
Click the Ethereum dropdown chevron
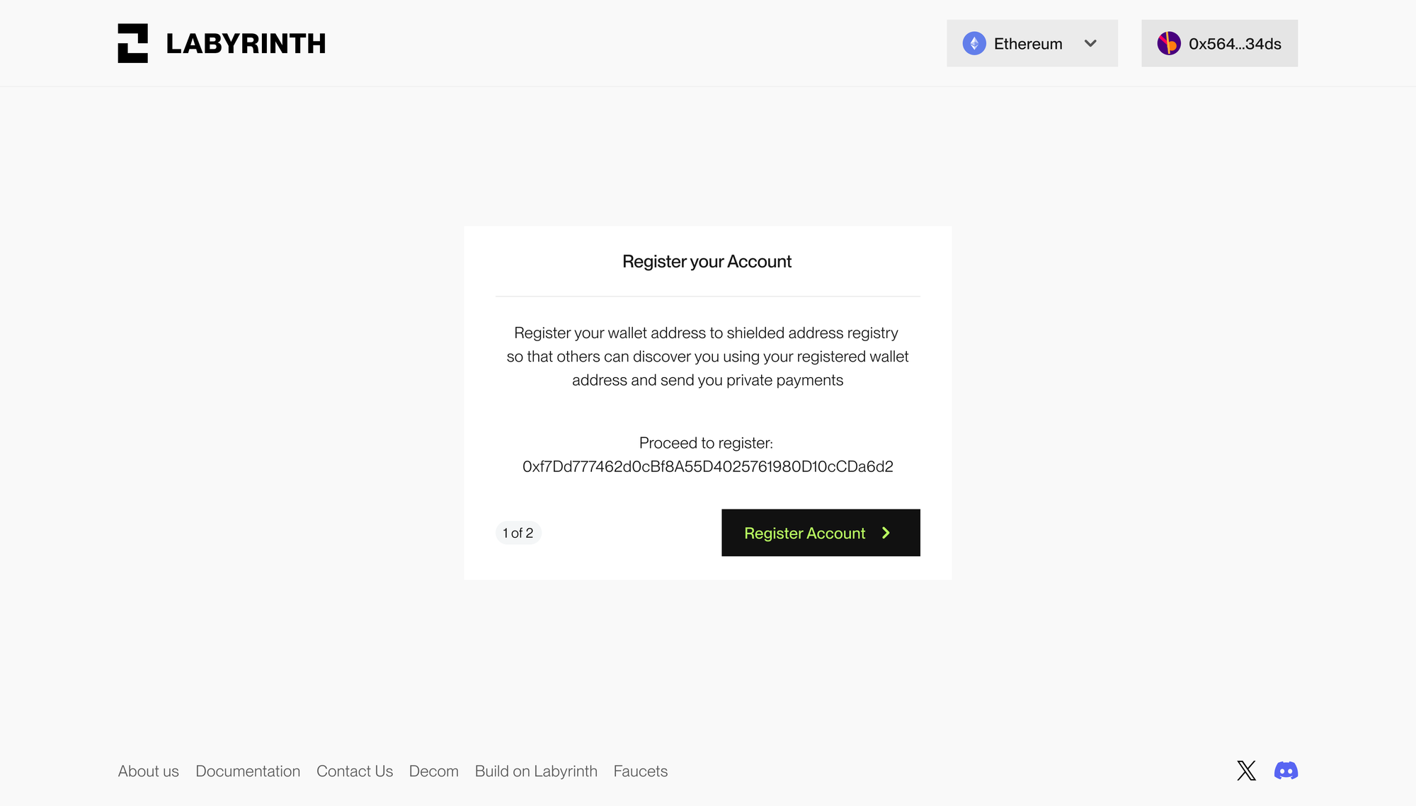(x=1090, y=42)
